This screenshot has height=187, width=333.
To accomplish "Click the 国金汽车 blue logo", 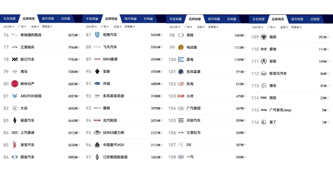I will [15, 157].
